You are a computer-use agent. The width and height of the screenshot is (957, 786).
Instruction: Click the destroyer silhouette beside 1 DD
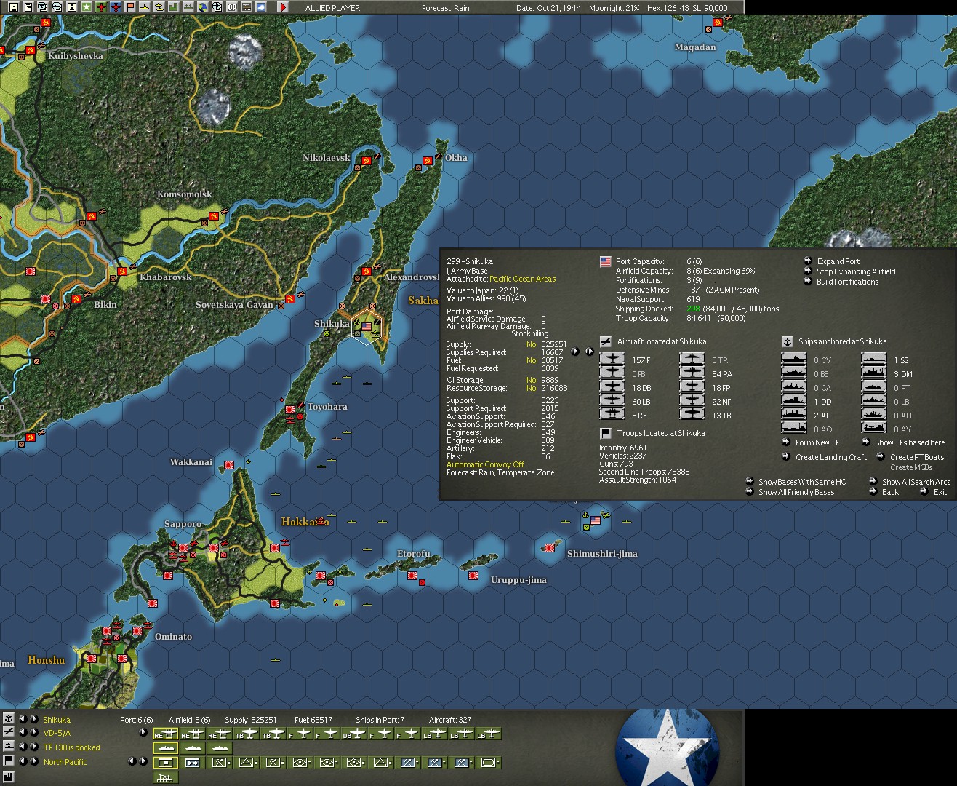[794, 401]
